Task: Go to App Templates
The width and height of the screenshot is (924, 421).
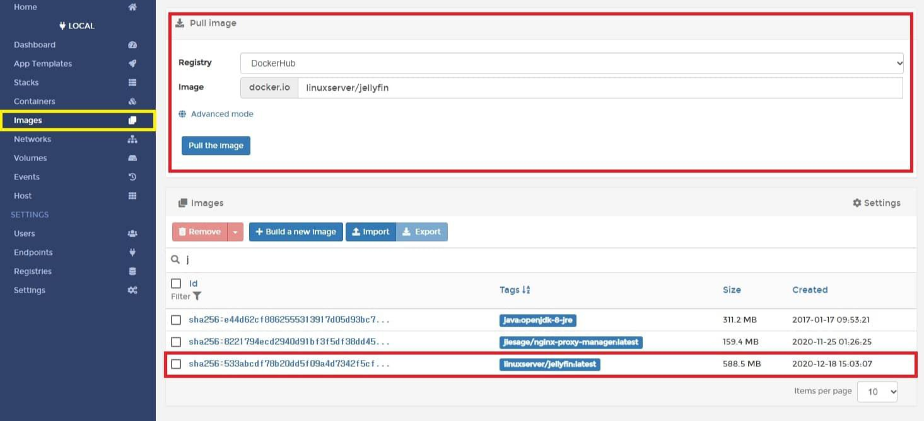Action: (x=43, y=64)
